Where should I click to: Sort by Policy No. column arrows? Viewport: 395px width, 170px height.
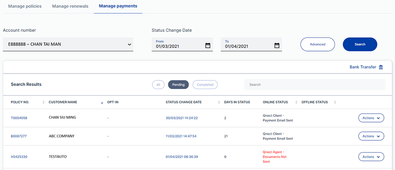point(43,102)
